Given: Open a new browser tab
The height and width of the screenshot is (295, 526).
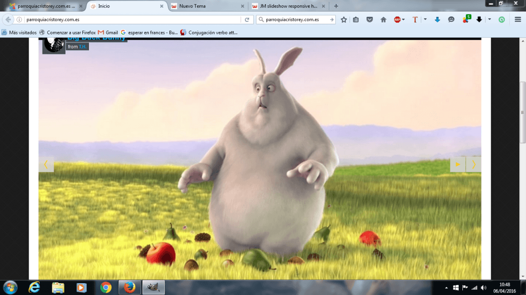Looking at the screenshot, I should pos(336,6).
